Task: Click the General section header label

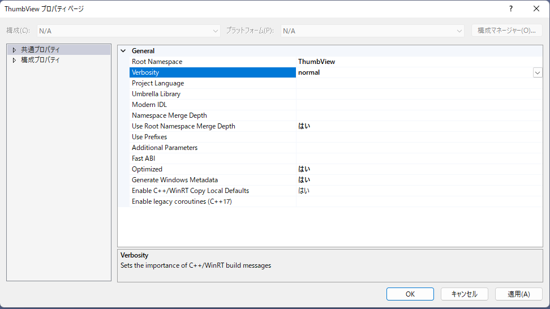Action: (x=143, y=51)
